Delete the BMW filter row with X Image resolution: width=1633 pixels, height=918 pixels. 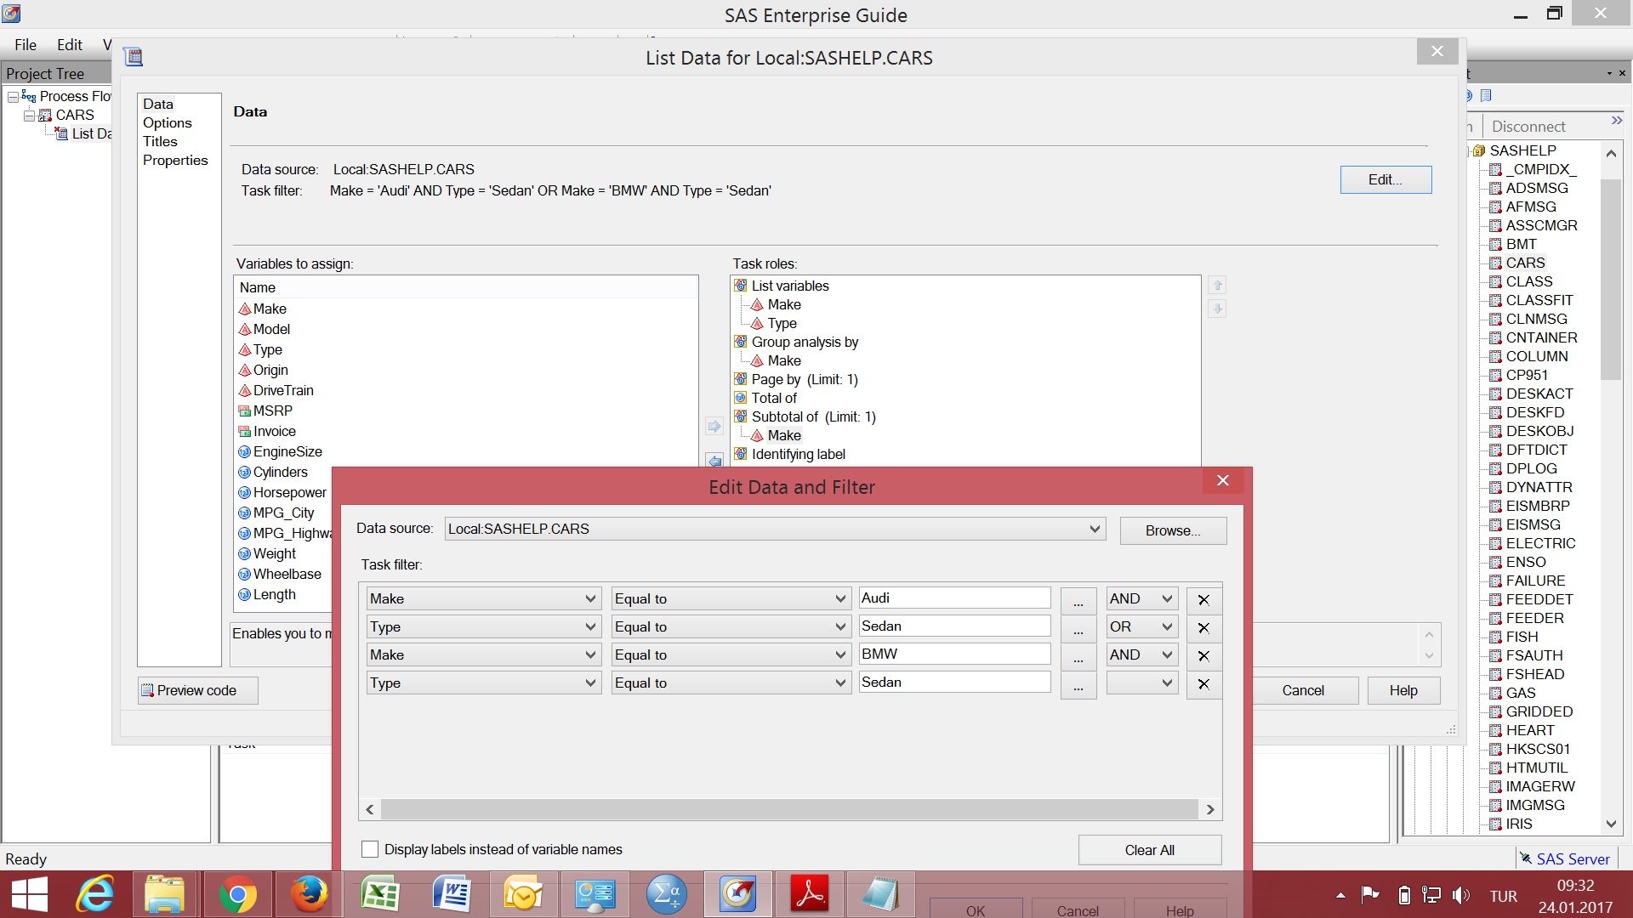(1203, 655)
